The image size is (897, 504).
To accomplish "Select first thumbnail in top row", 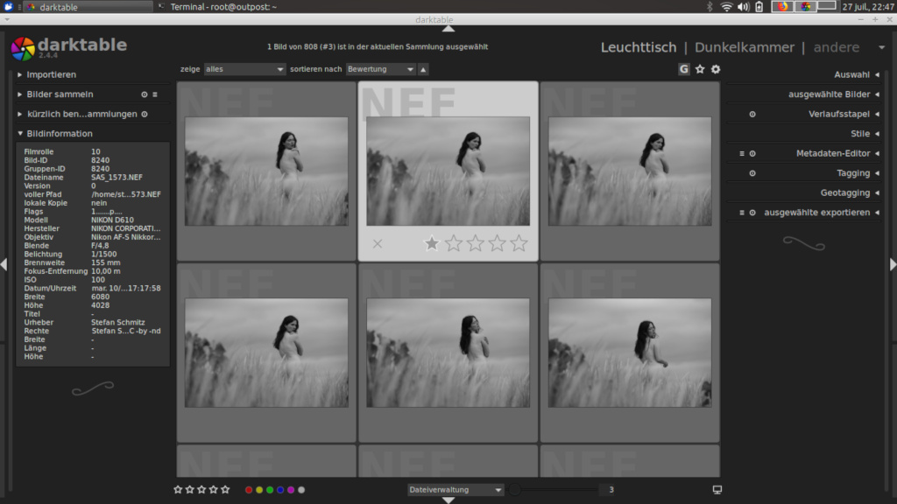I will 266,171.
